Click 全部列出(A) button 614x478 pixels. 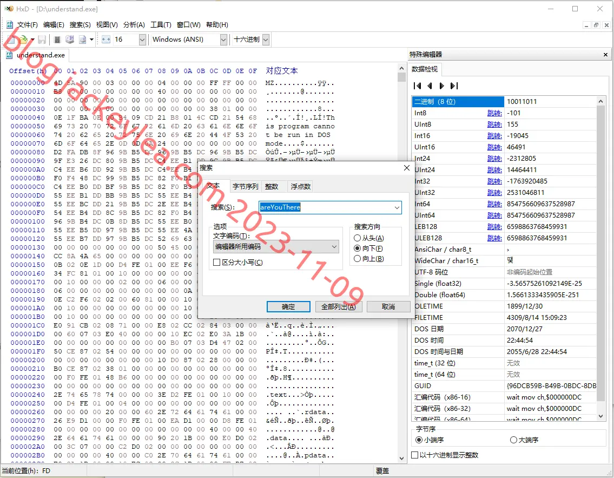[x=339, y=307]
